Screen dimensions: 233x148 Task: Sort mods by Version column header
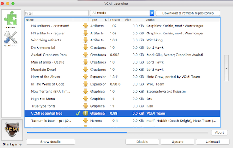(116, 20)
